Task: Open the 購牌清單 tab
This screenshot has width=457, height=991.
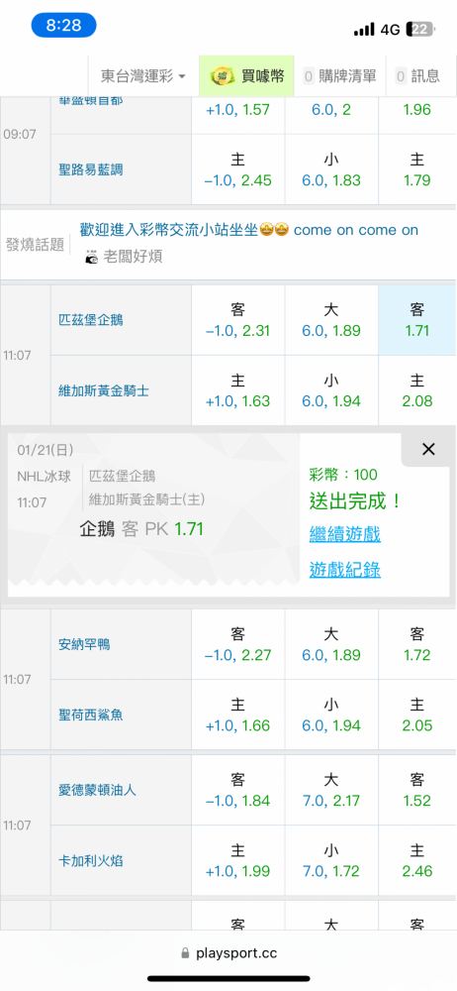Action: click(x=340, y=76)
